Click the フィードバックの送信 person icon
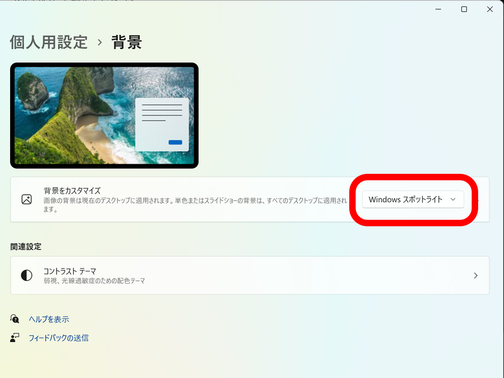The image size is (504, 378). point(15,338)
